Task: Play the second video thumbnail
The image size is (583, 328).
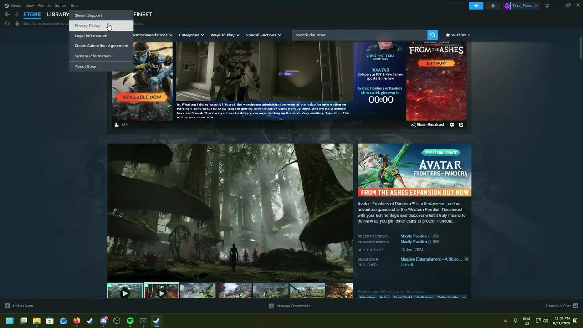Action: (x=161, y=292)
